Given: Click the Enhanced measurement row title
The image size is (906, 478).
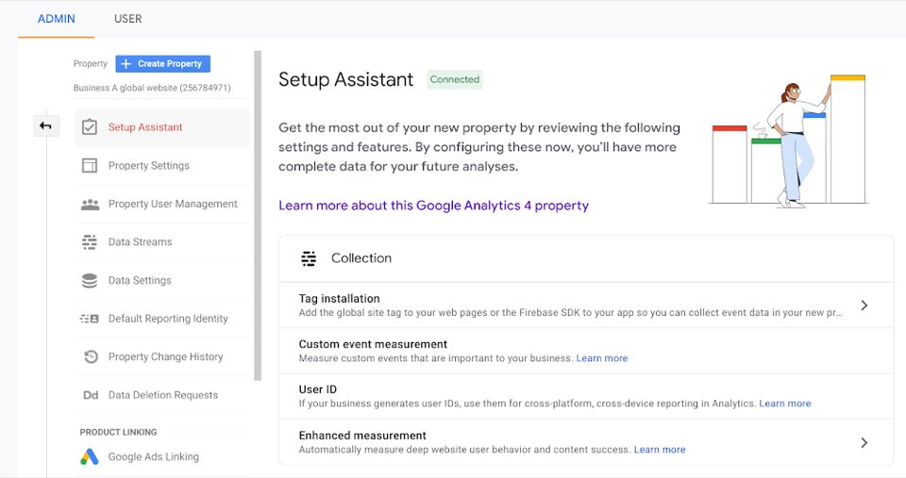Looking at the screenshot, I should tap(362, 436).
